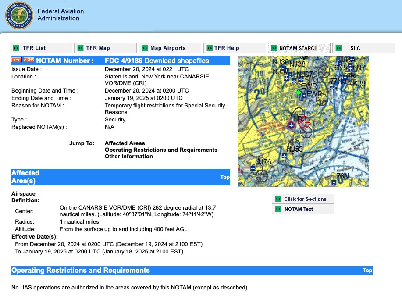Click the NJ53 airport marker on the map

coord(284,156)
